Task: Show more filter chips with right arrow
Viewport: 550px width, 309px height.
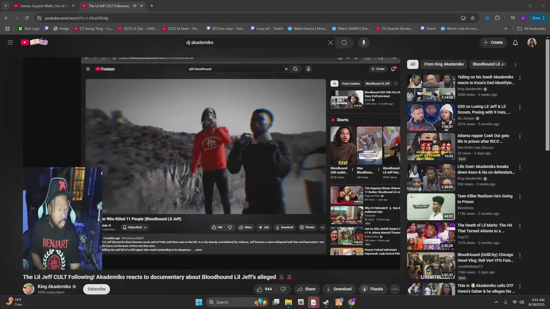Action: coord(515,65)
